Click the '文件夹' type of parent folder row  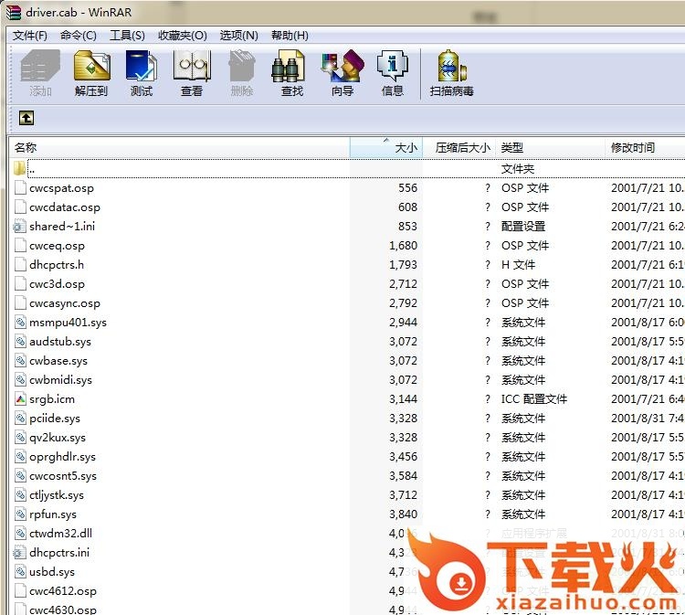(x=517, y=169)
